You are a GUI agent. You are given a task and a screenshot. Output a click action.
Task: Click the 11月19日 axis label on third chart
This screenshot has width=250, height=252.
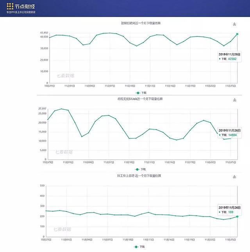click(189, 240)
